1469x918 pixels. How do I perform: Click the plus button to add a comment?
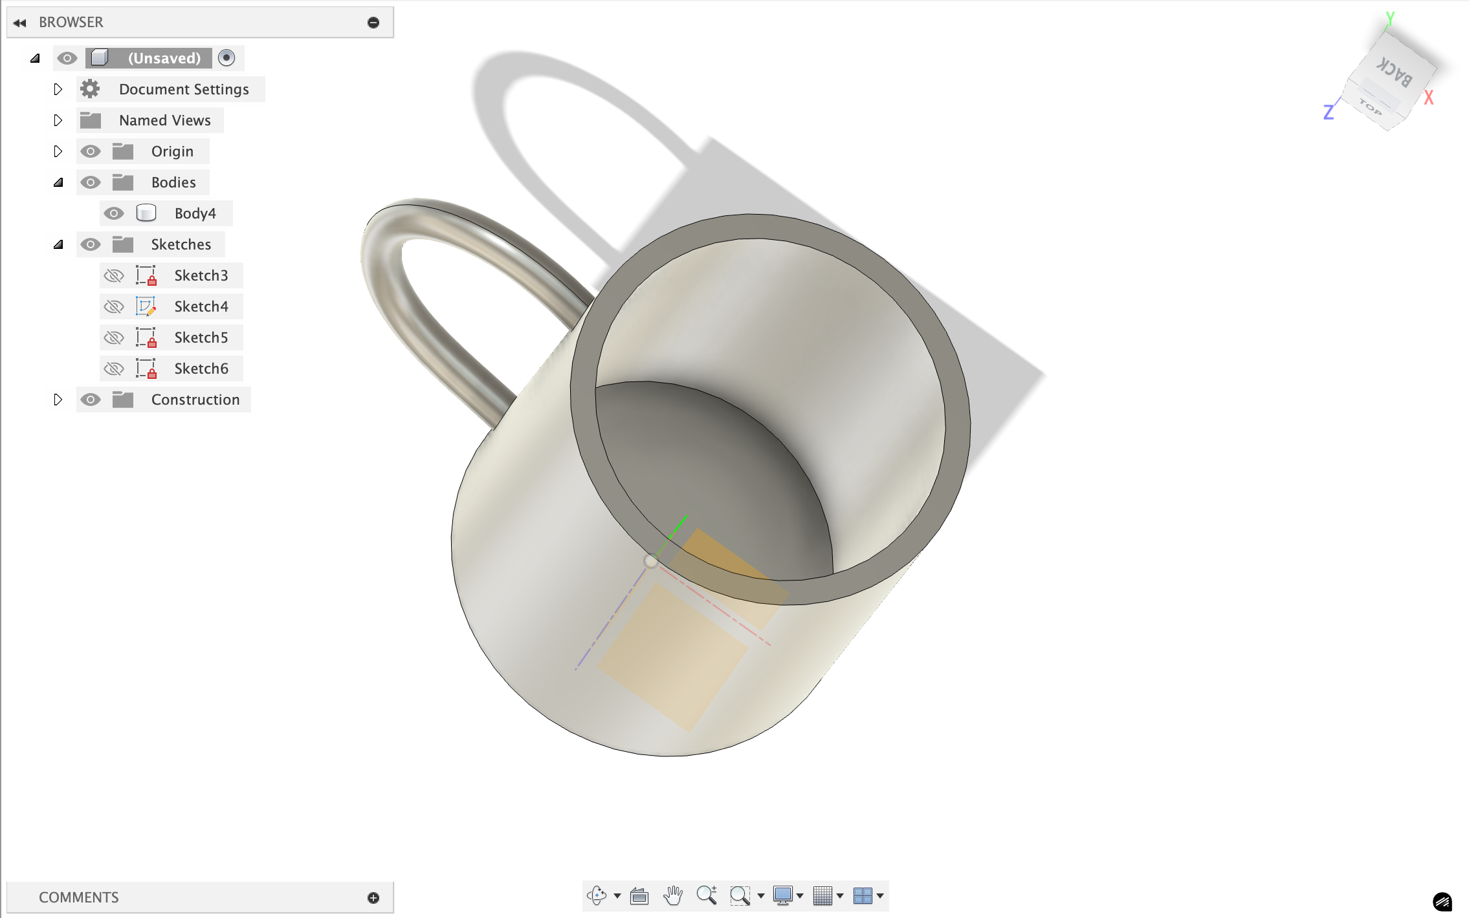click(373, 897)
